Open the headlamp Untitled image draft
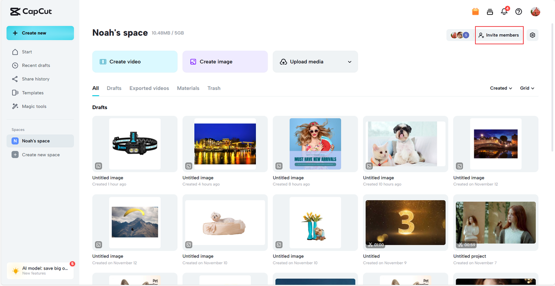555x286 pixels. click(135, 144)
